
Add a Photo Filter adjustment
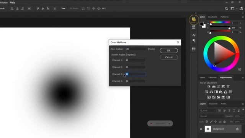click(x=221, y=92)
